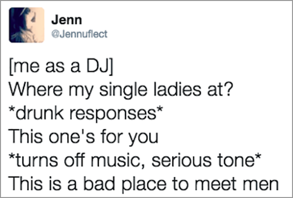Image resolution: width=293 pixels, height=198 pixels.
Task: Click the display name Jenn
Action: tap(67, 20)
